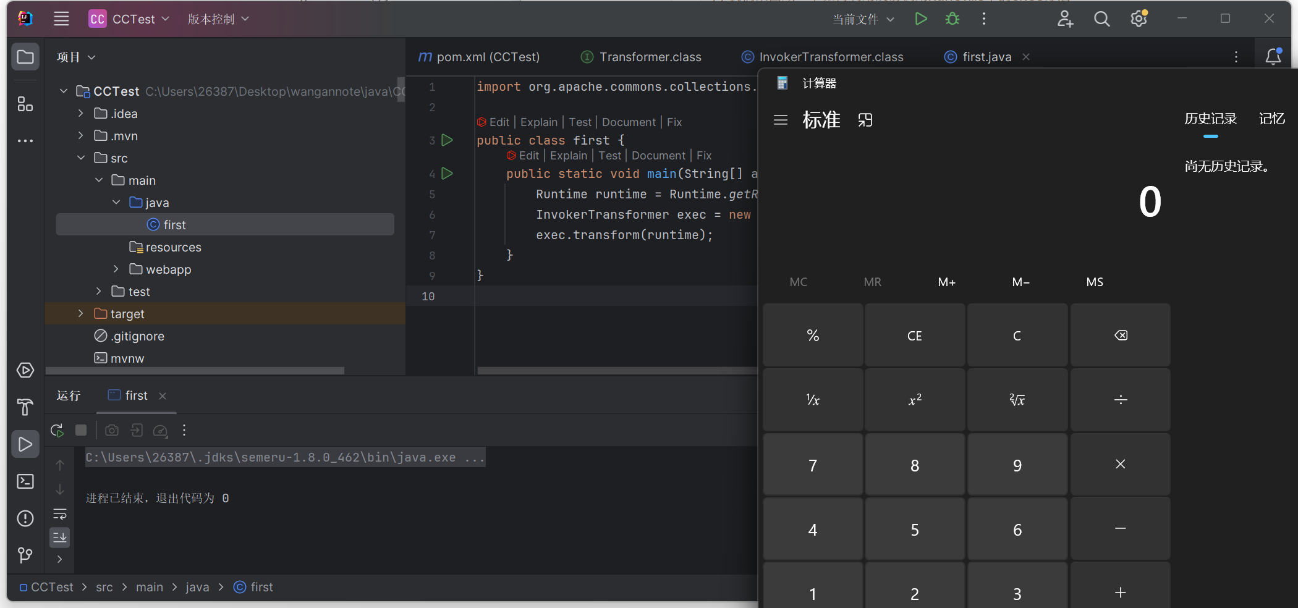Click 'java' in the bottom breadcrumb
This screenshot has width=1298, height=608.
click(197, 587)
